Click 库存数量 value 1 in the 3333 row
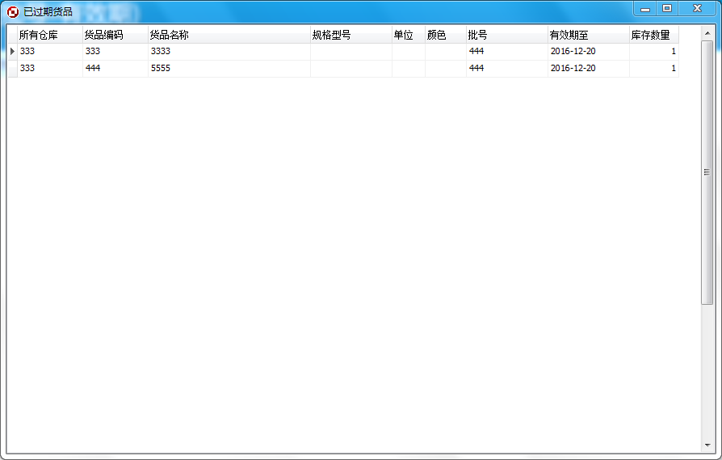The height and width of the screenshot is (460, 722). (x=654, y=52)
